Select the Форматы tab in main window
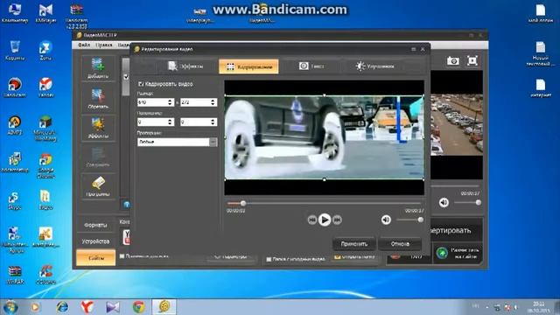 (x=95, y=225)
